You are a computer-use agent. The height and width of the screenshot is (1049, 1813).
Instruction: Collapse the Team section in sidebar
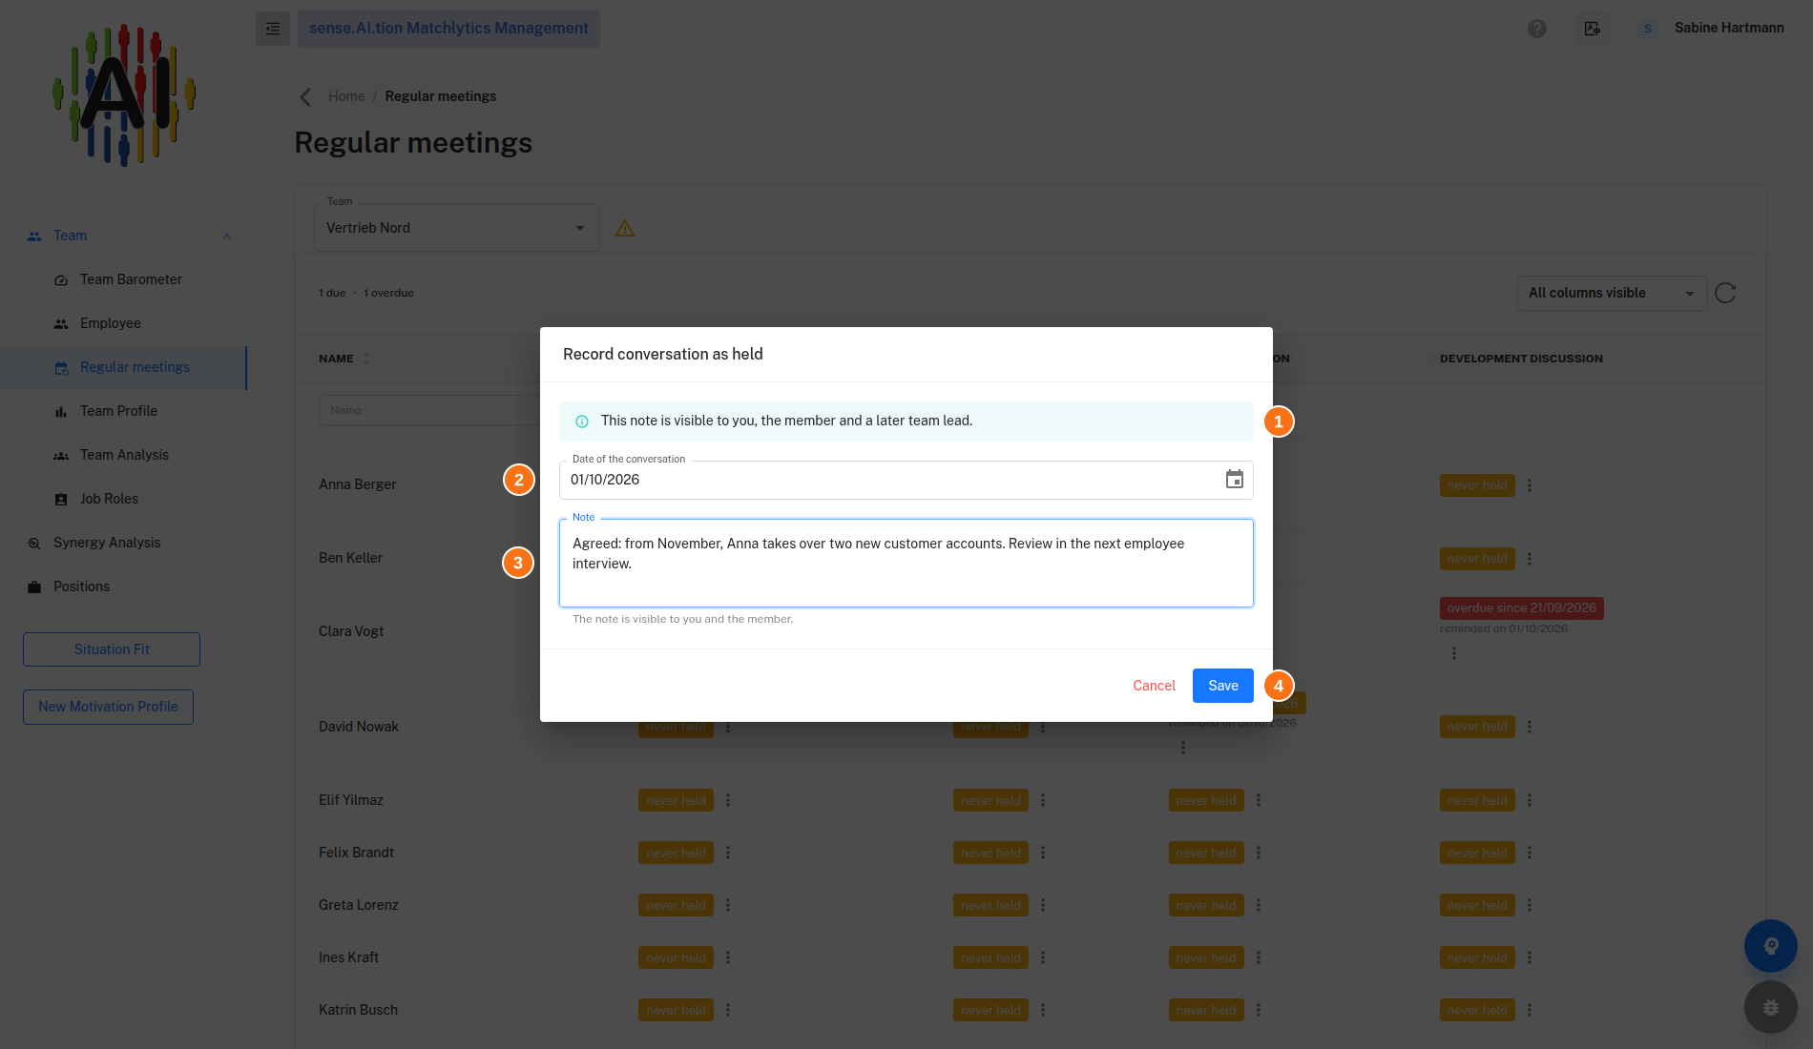[x=227, y=237]
